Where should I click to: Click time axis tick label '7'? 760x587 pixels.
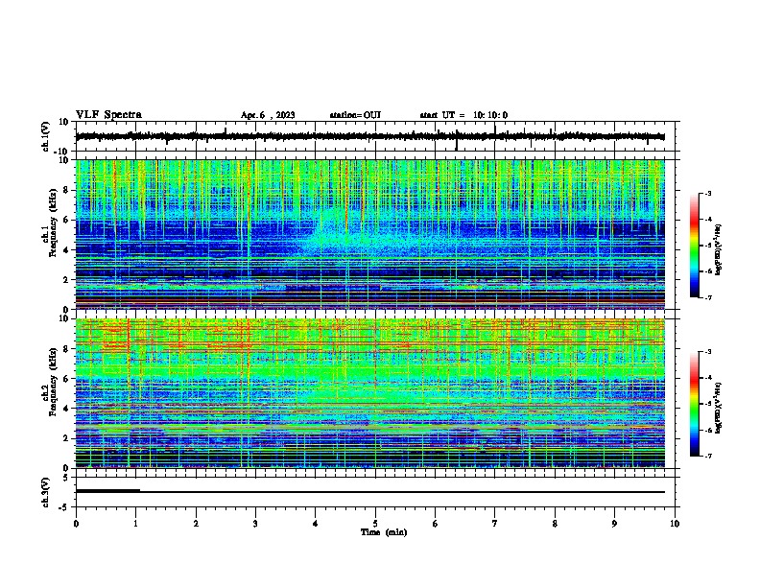pyautogui.click(x=495, y=524)
